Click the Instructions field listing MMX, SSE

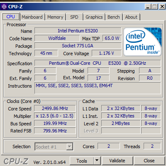pos(98,88)
